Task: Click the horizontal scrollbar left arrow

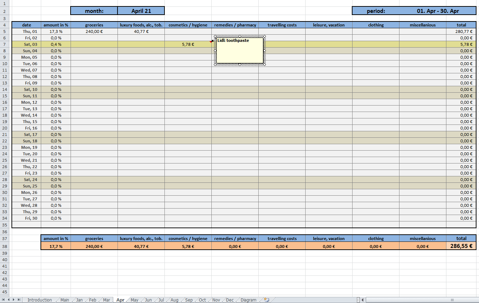Action: click(x=362, y=300)
